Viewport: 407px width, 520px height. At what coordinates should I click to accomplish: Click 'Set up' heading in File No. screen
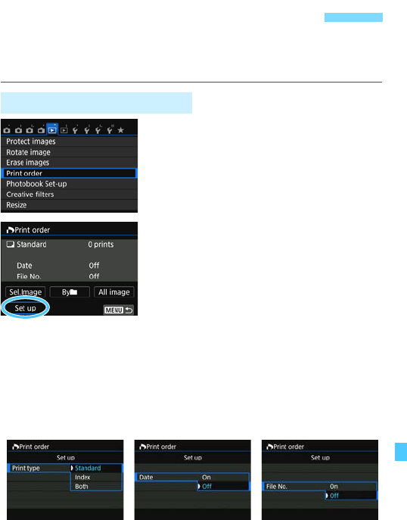click(x=320, y=458)
